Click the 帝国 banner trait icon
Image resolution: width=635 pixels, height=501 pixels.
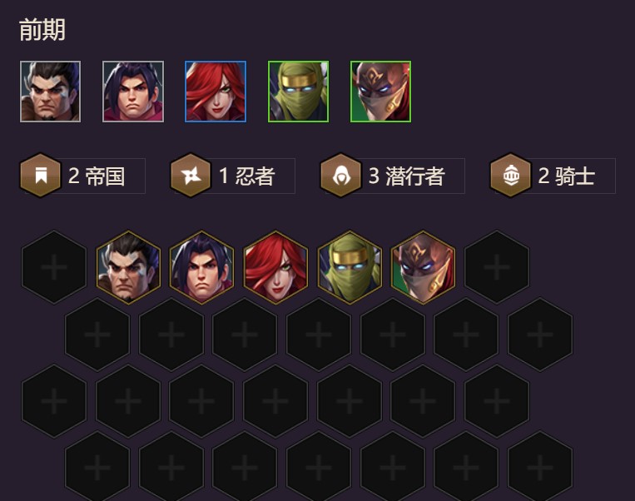tap(41, 176)
